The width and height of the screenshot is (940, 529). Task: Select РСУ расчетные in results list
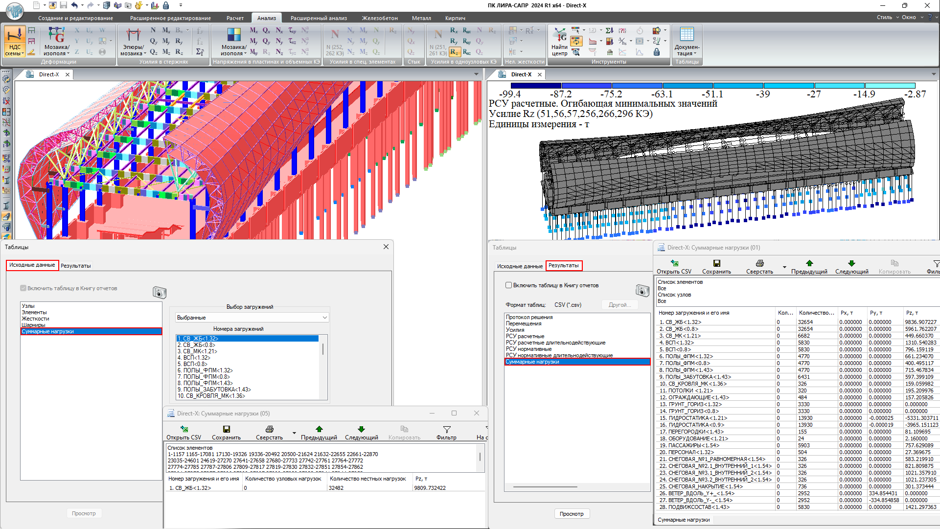[525, 336]
